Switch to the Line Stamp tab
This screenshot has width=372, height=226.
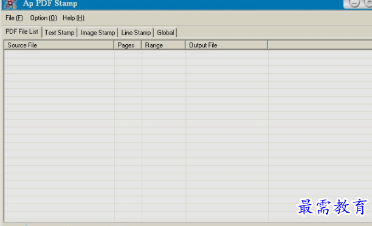point(136,33)
